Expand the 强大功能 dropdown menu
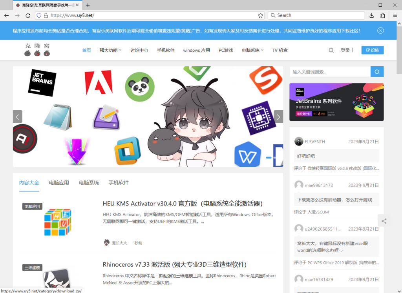The image size is (402, 293). (x=110, y=50)
